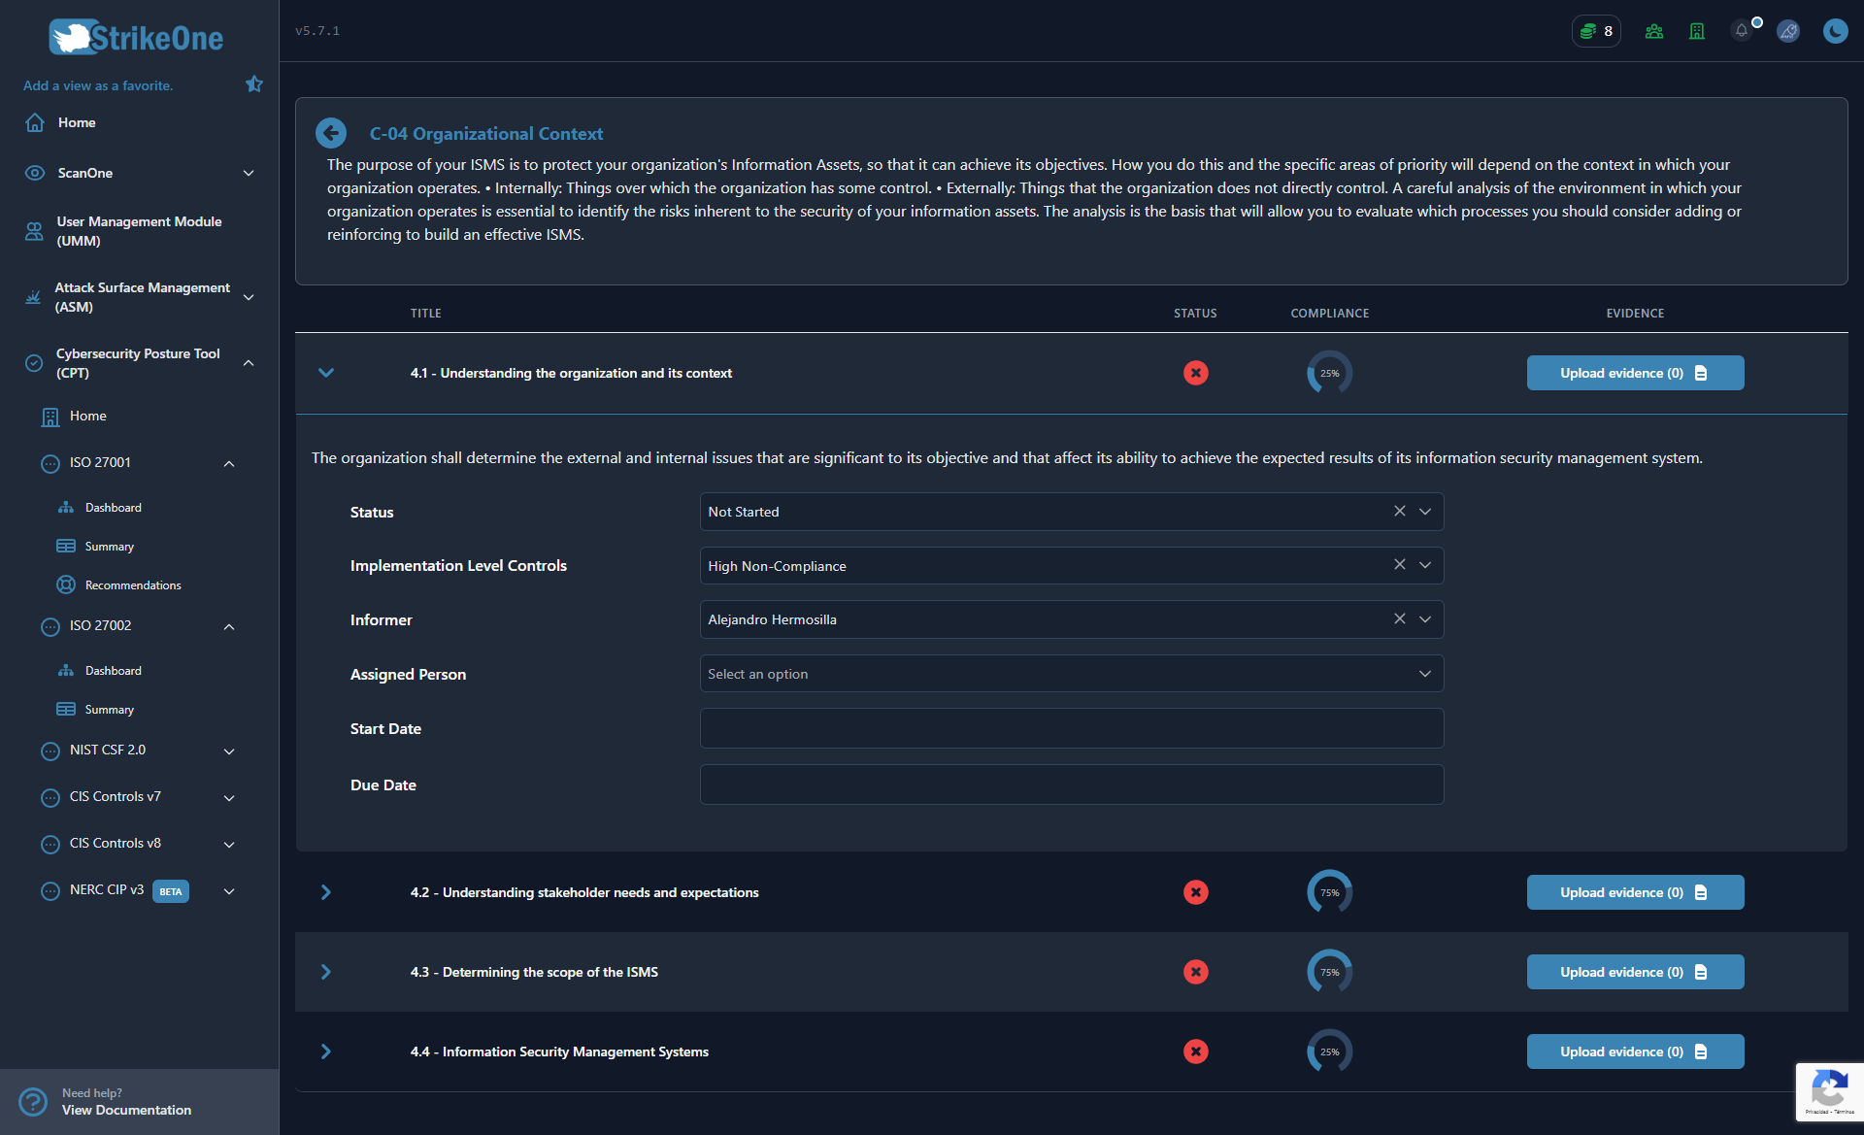Click the 75% compliance gauge for 4.2
This screenshot has height=1135, width=1864.
pos(1329,892)
